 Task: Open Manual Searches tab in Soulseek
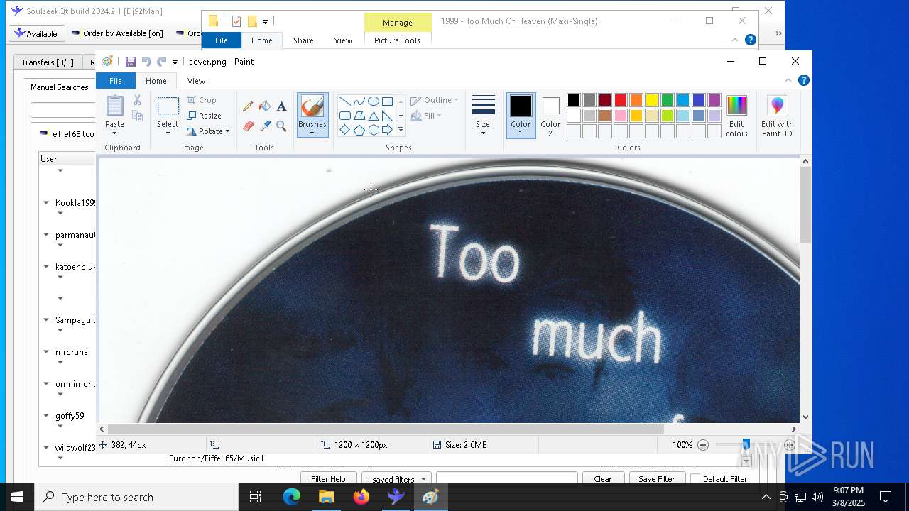coord(60,87)
